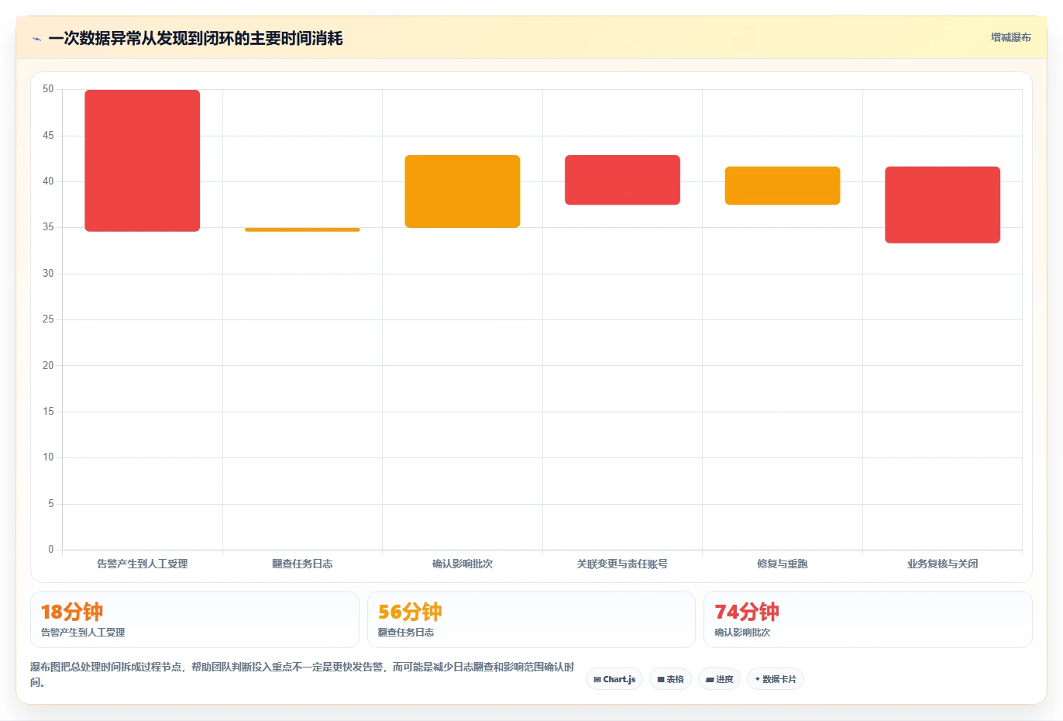Click the 进度 tag chip
The image size is (1063, 721).
click(x=720, y=679)
